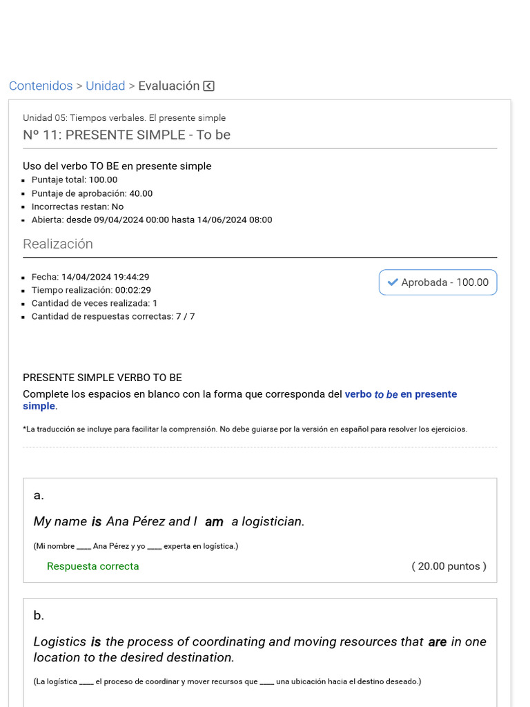This screenshot has height=707, width=530.
Task: Click the "Unidad 05: Tiempos verbales" subtitle
Action: point(124,118)
